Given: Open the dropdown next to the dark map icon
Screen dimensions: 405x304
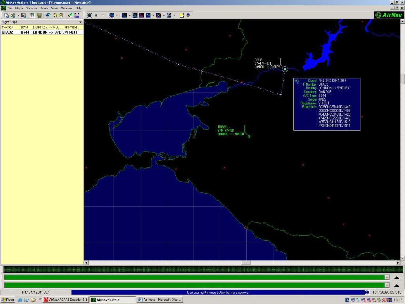Looking at the screenshot, I should pyautogui.click(x=129, y=15).
